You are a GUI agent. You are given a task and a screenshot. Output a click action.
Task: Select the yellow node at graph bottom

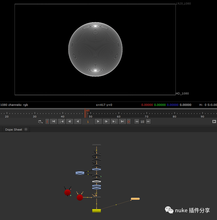pyautogui.click(x=96, y=211)
